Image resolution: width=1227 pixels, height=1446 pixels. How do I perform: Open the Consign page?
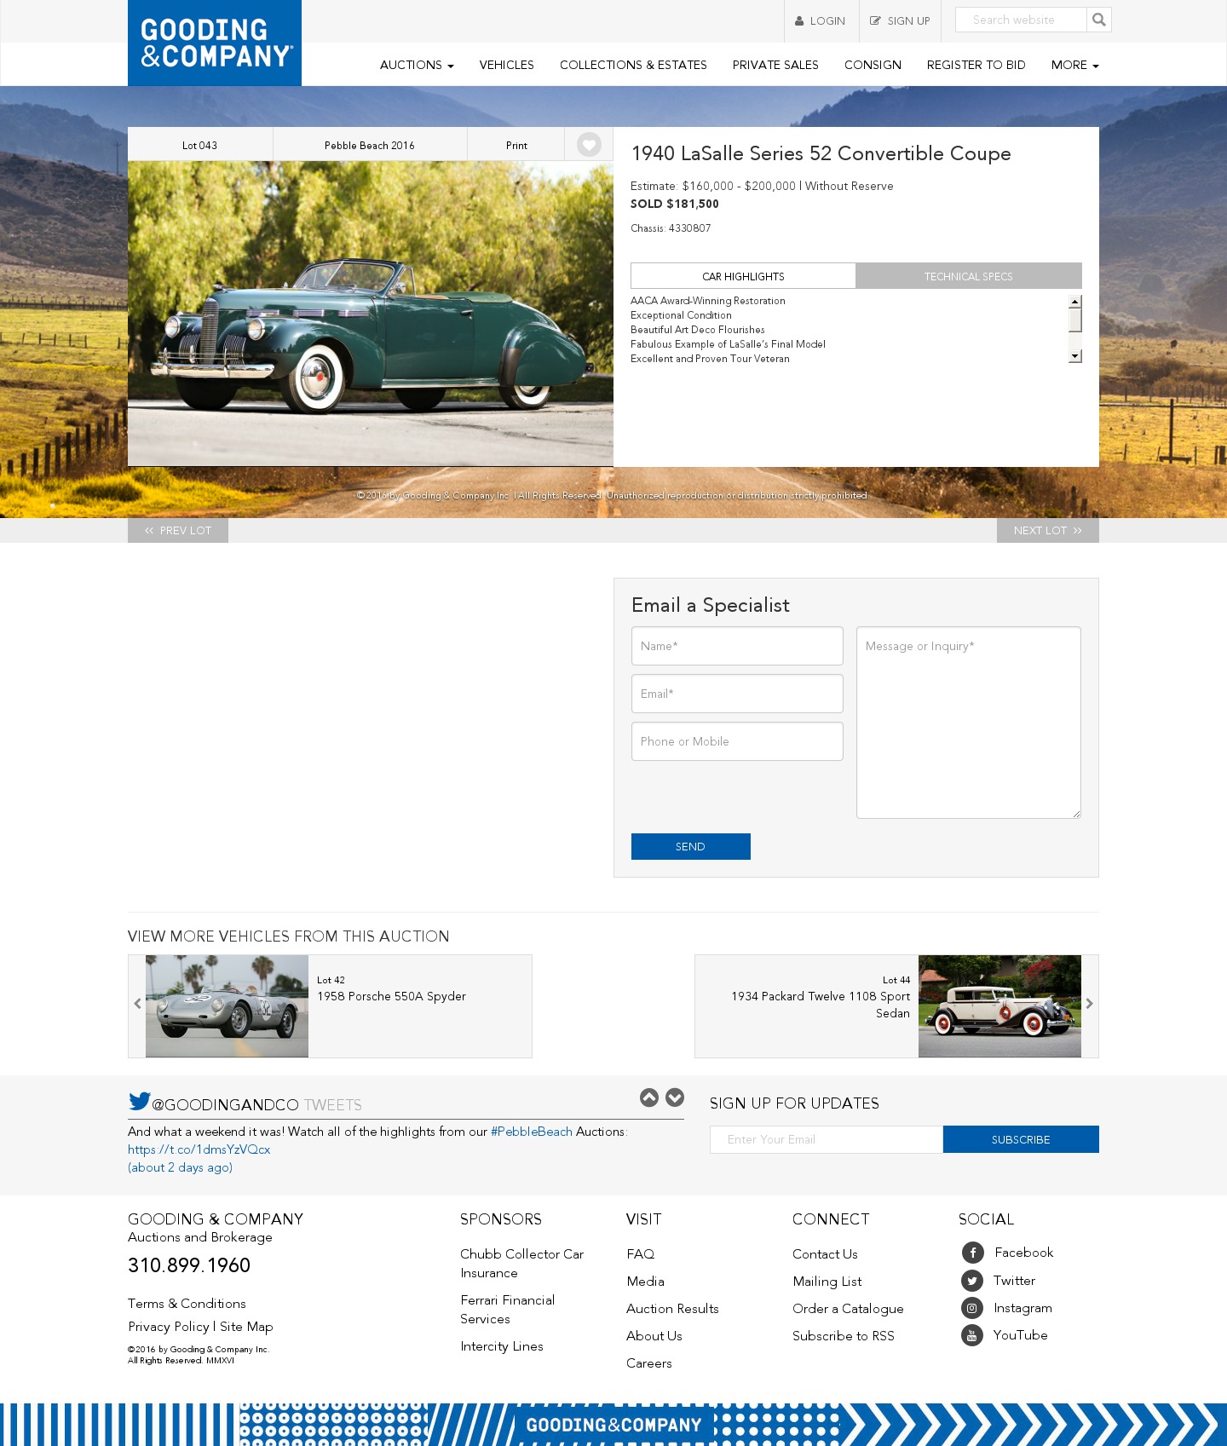tap(873, 65)
